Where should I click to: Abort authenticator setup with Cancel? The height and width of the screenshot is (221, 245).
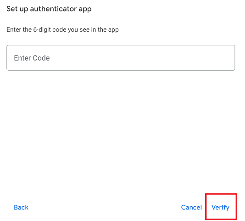coord(191,207)
